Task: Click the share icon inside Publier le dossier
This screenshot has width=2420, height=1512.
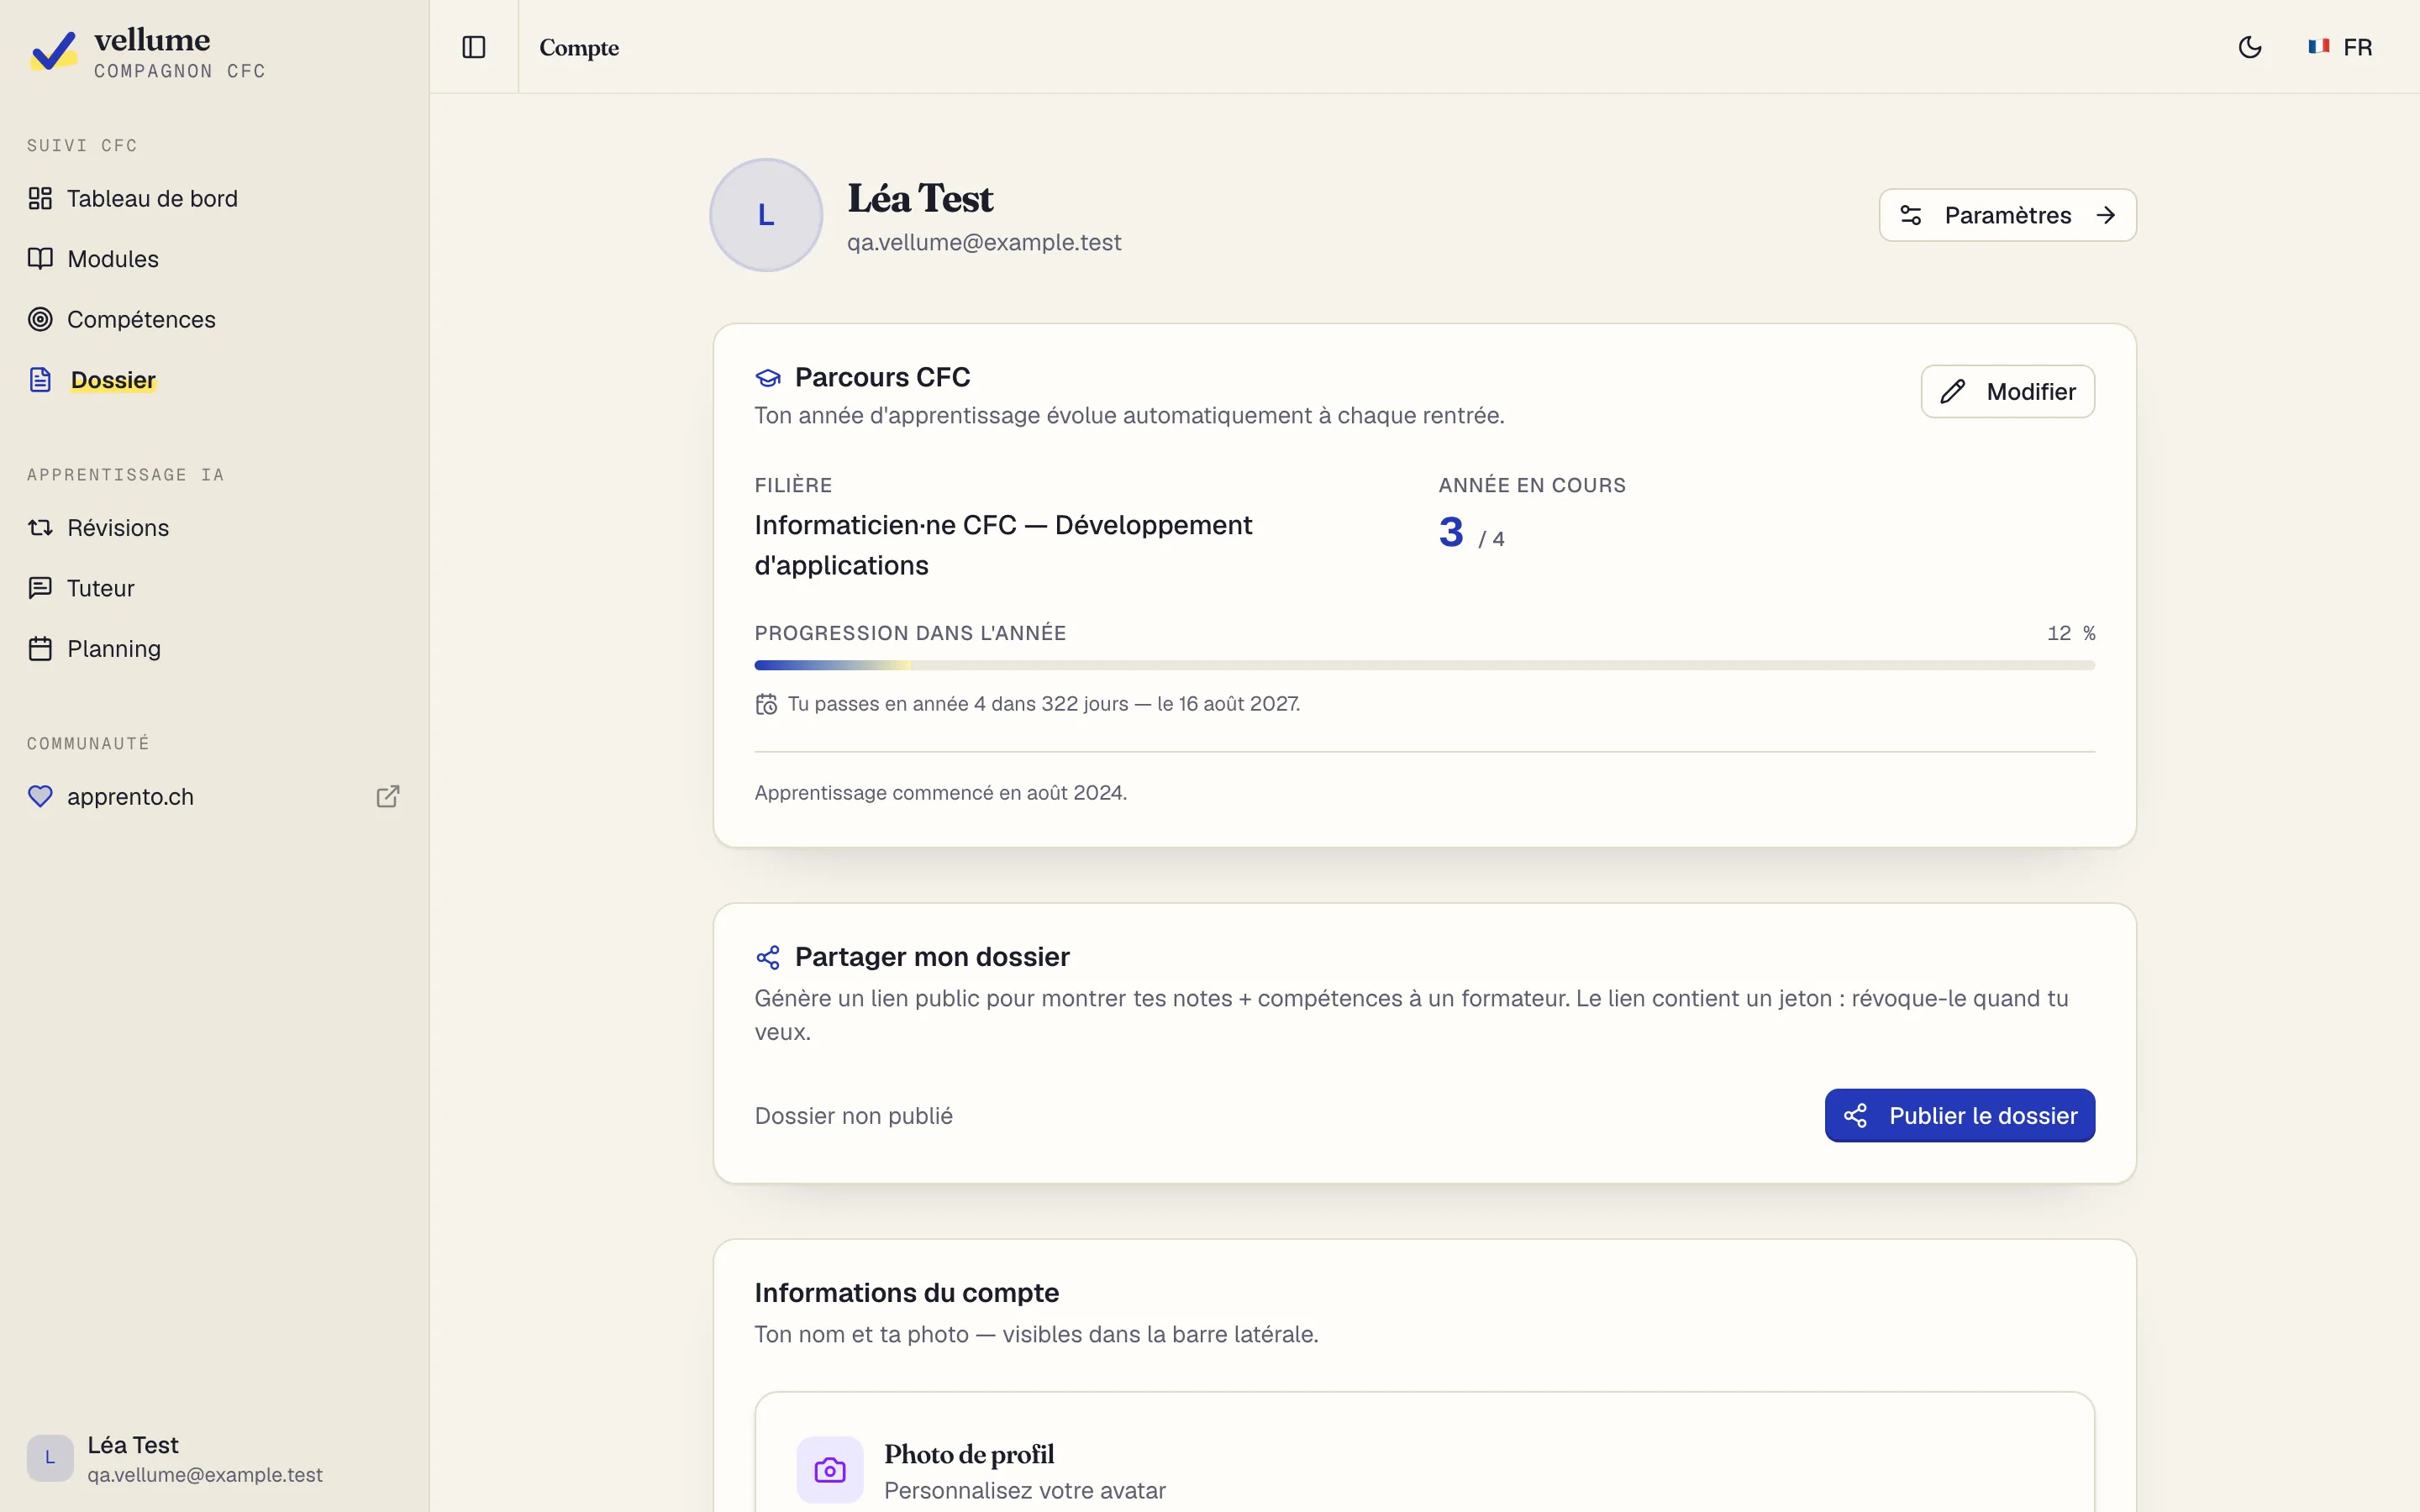Action: 1856,1115
